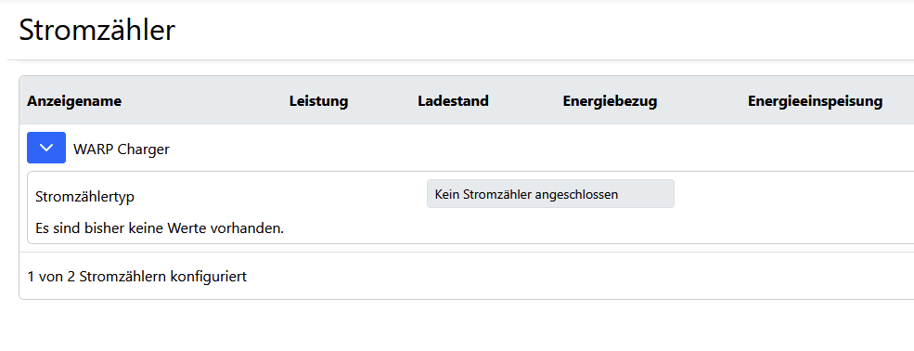Click the Leistung column header
The width and height of the screenshot is (914, 351).
(318, 101)
